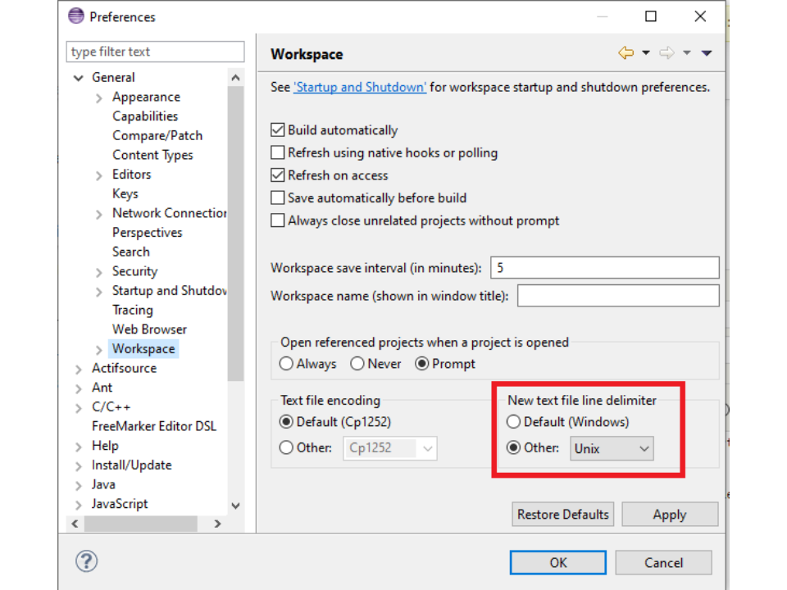Click the Workspace name text field
787x590 pixels.
[x=617, y=296]
